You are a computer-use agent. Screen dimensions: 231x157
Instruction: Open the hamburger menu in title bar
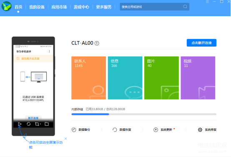(x=207, y=2)
